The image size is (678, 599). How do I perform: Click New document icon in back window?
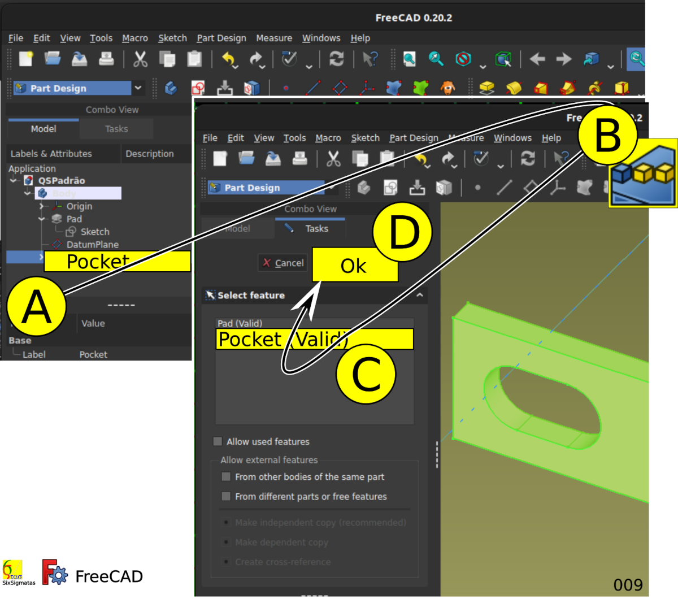pyautogui.click(x=26, y=59)
